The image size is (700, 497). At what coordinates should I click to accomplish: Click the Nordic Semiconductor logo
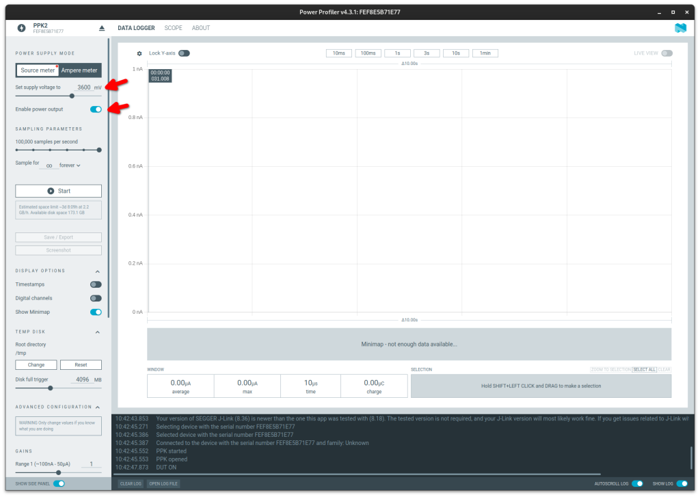[680, 28]
